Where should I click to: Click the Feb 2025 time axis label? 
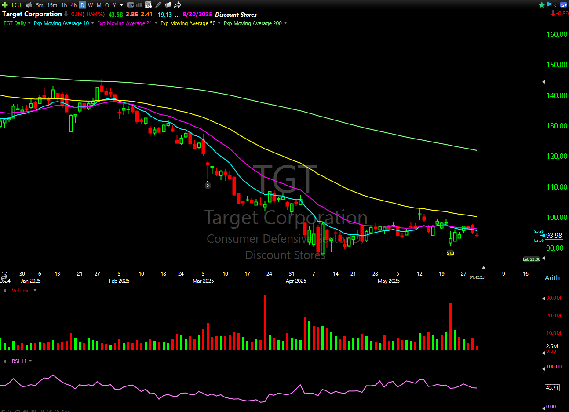pos(119,281)
